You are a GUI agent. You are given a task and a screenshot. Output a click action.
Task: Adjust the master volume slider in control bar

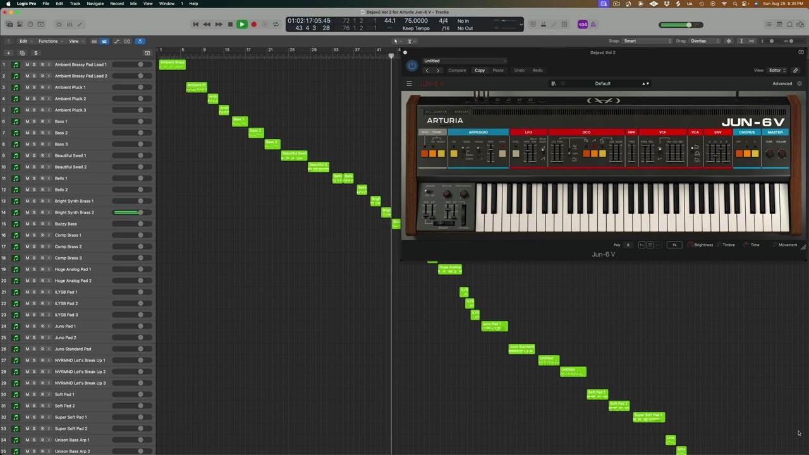(681, 25)
